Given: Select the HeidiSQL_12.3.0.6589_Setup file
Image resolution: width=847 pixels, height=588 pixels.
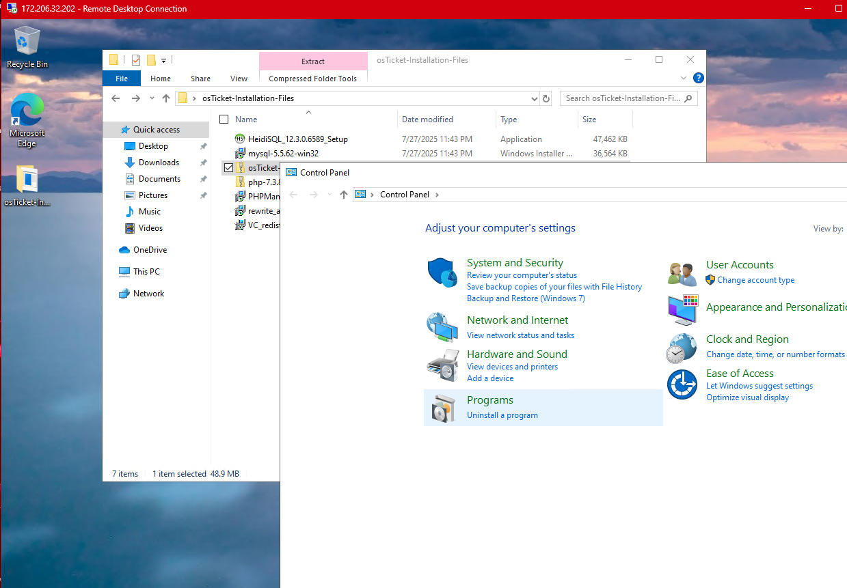Looking at the screenshot, I should click(x=297, y=139).
